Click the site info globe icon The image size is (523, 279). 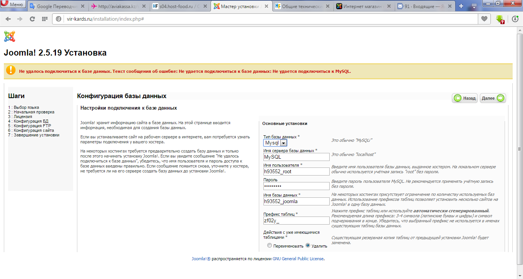[59, 19]
